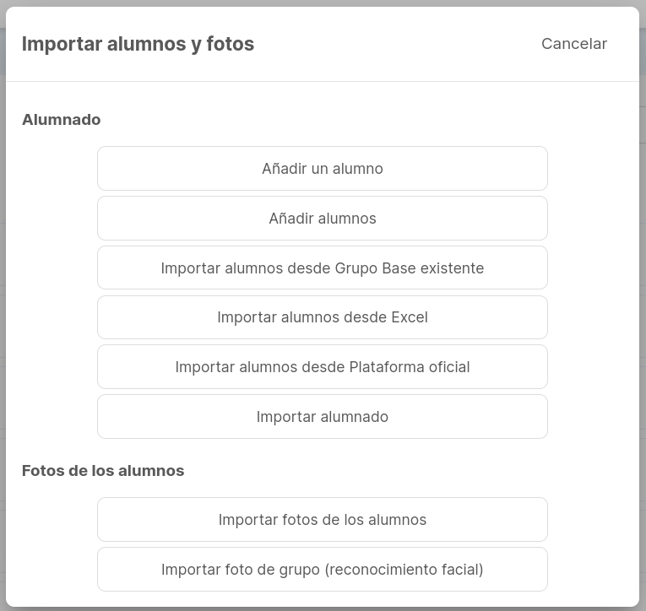This screenshot has width=646, height=611.
Task: Click the Cancelar button
Action: tap(574, 44)
